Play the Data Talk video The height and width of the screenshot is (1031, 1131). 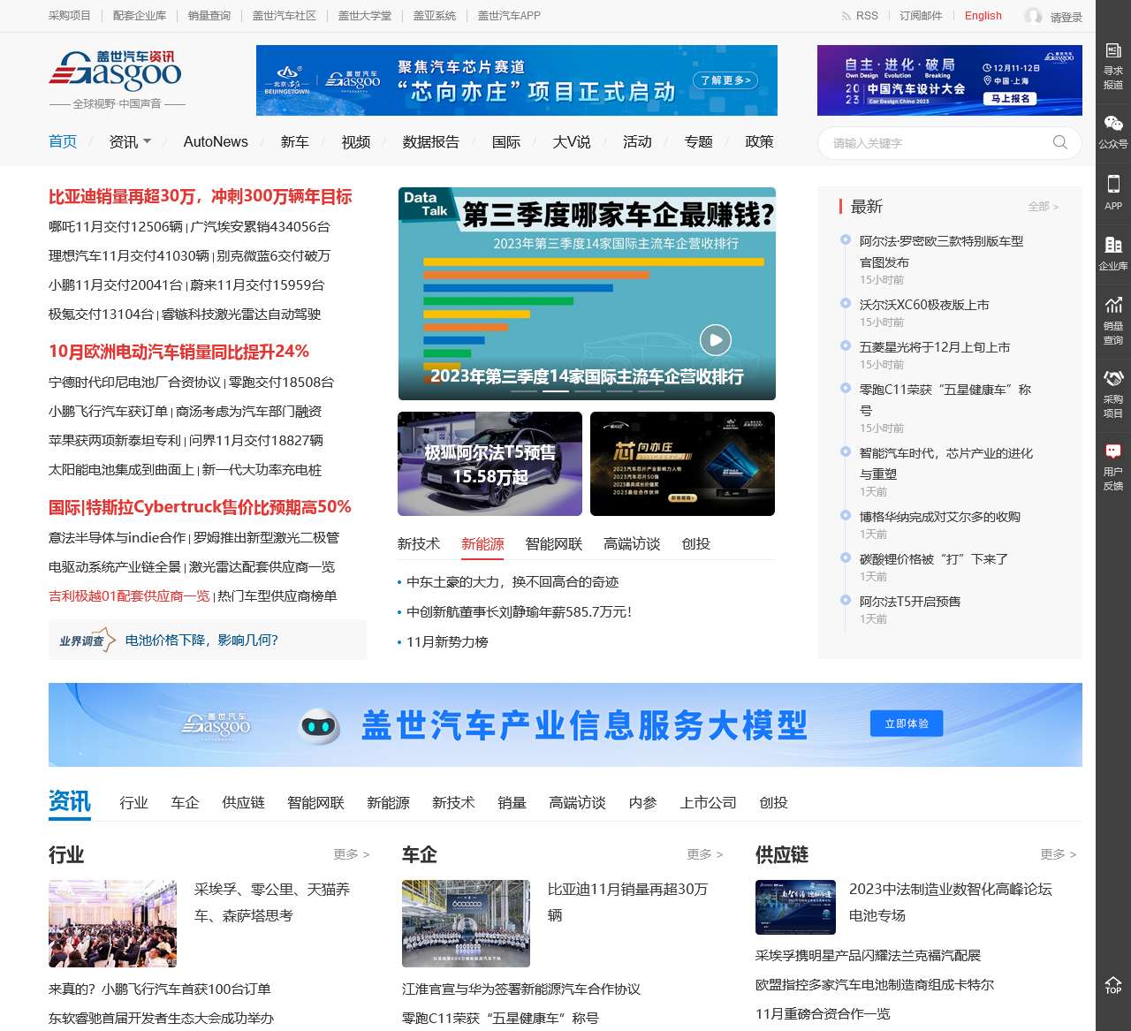point(716,339)
